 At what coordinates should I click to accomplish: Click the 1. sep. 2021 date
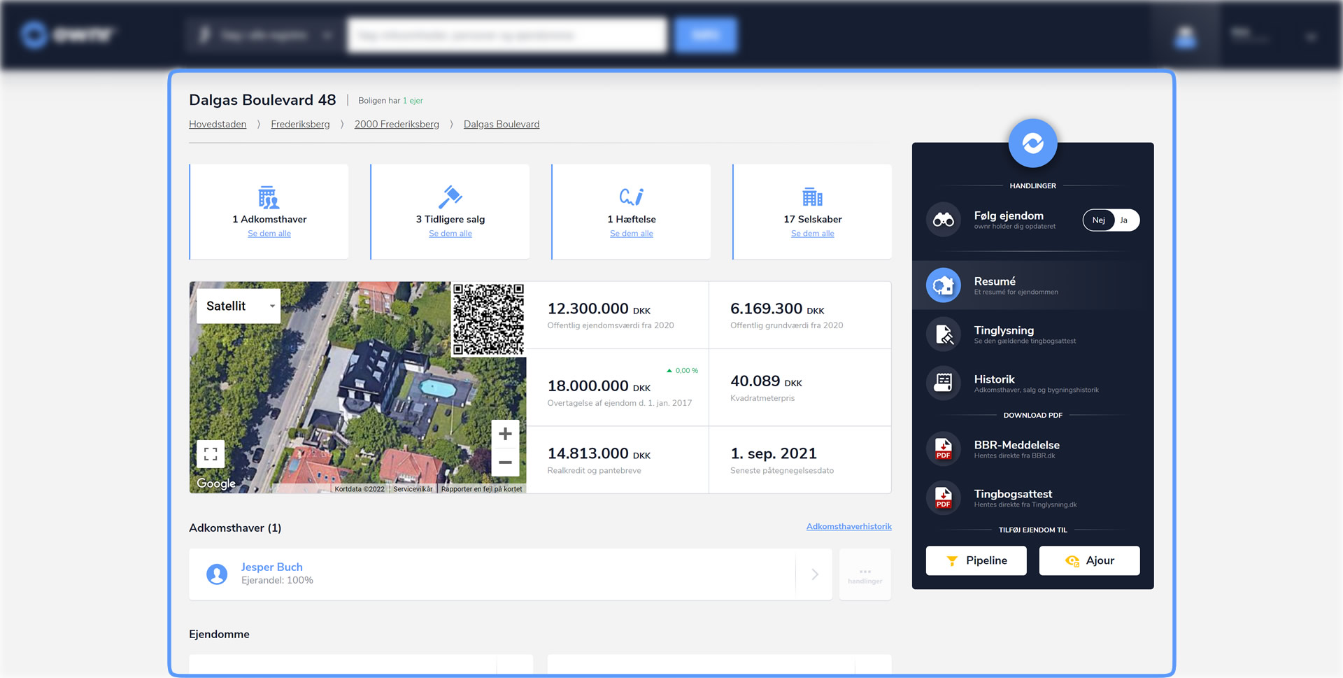coord(774,453)
